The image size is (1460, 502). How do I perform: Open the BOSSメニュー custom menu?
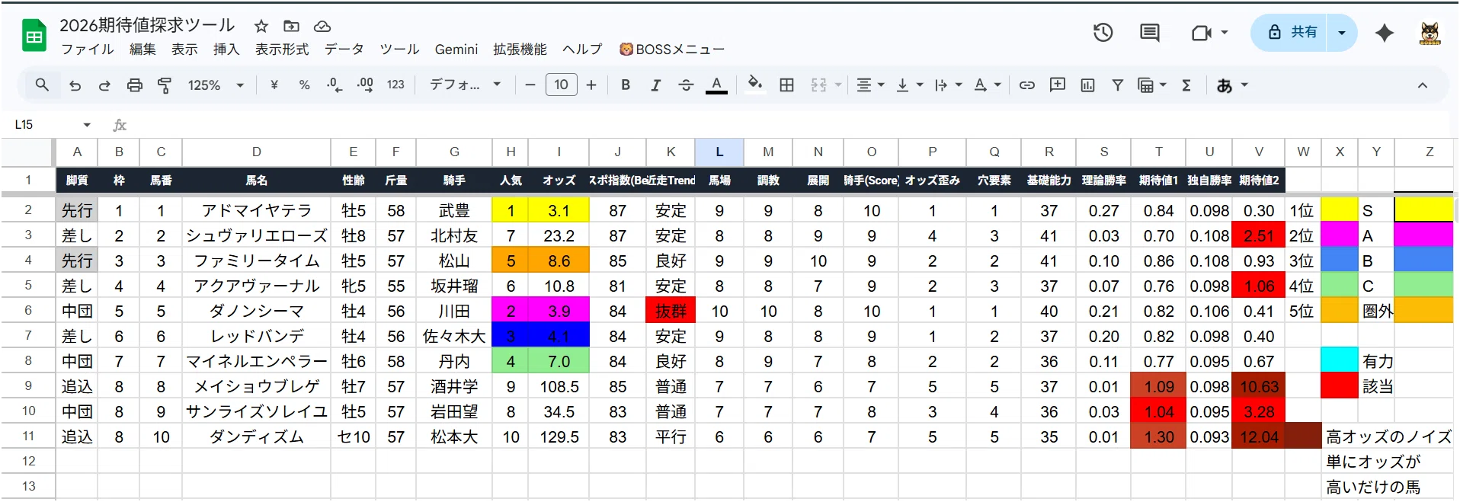point(672,50)
